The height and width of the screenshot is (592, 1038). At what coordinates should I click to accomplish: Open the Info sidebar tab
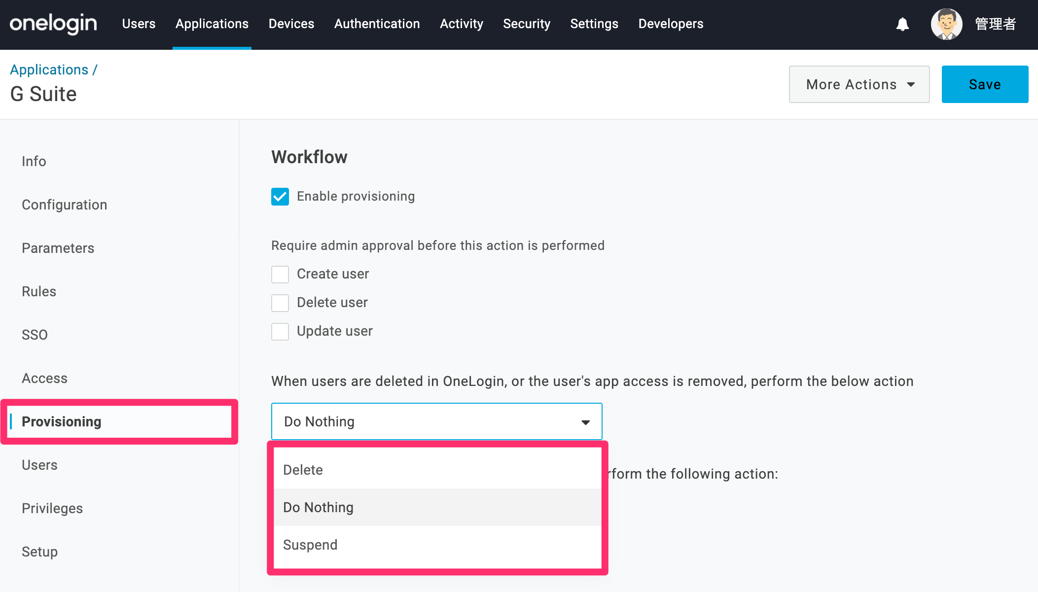34,161
